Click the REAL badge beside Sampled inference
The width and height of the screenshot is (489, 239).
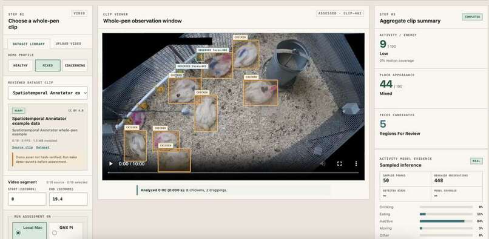(476, 161)
